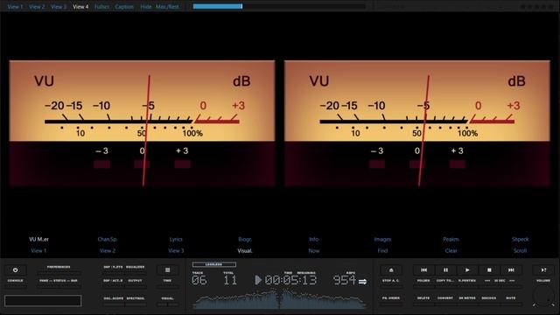
Task: Click the hamburger menu icon above Time
Action: [167, 270]
